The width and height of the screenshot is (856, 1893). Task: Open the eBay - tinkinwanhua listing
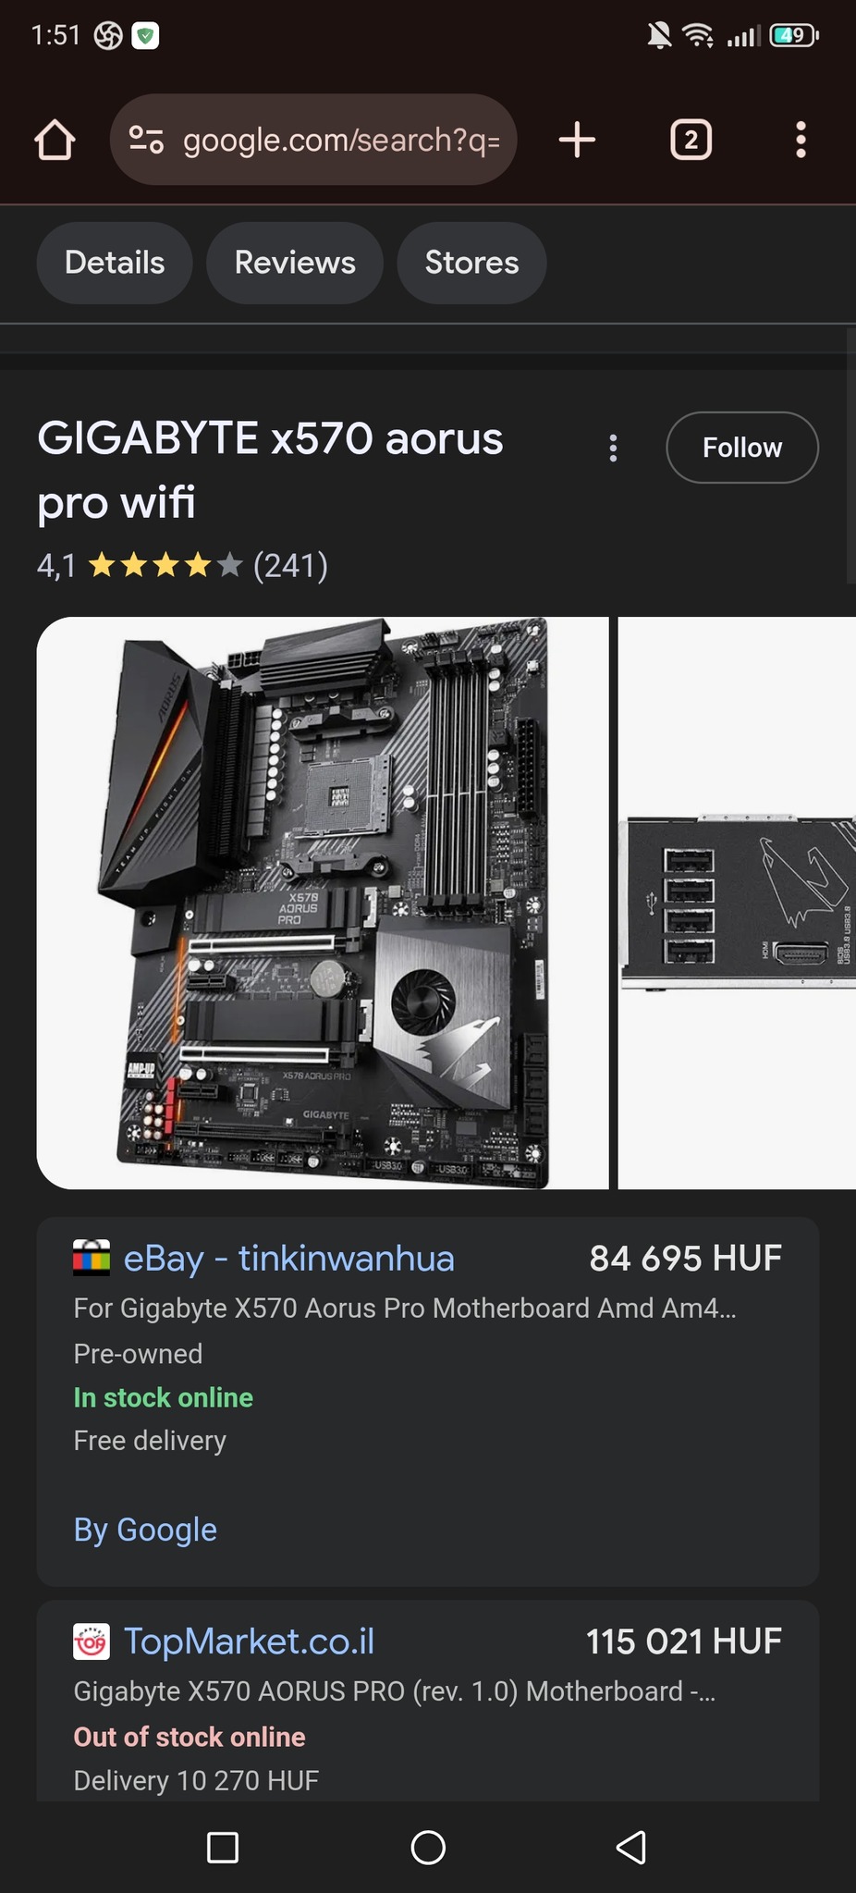click(x=289, y=1259)
